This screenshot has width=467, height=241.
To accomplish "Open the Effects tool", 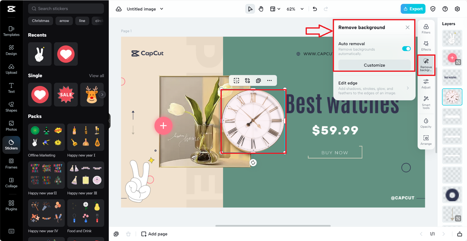I will (426, 46).
